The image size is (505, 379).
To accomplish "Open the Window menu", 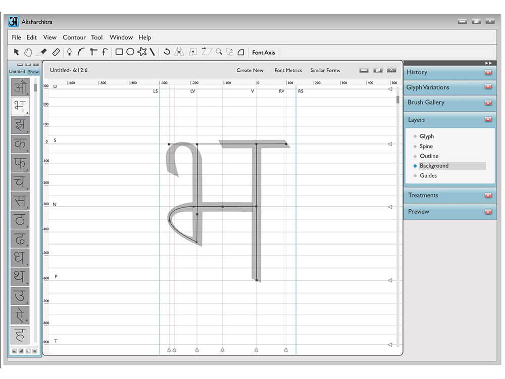I will tap(121, 37).
